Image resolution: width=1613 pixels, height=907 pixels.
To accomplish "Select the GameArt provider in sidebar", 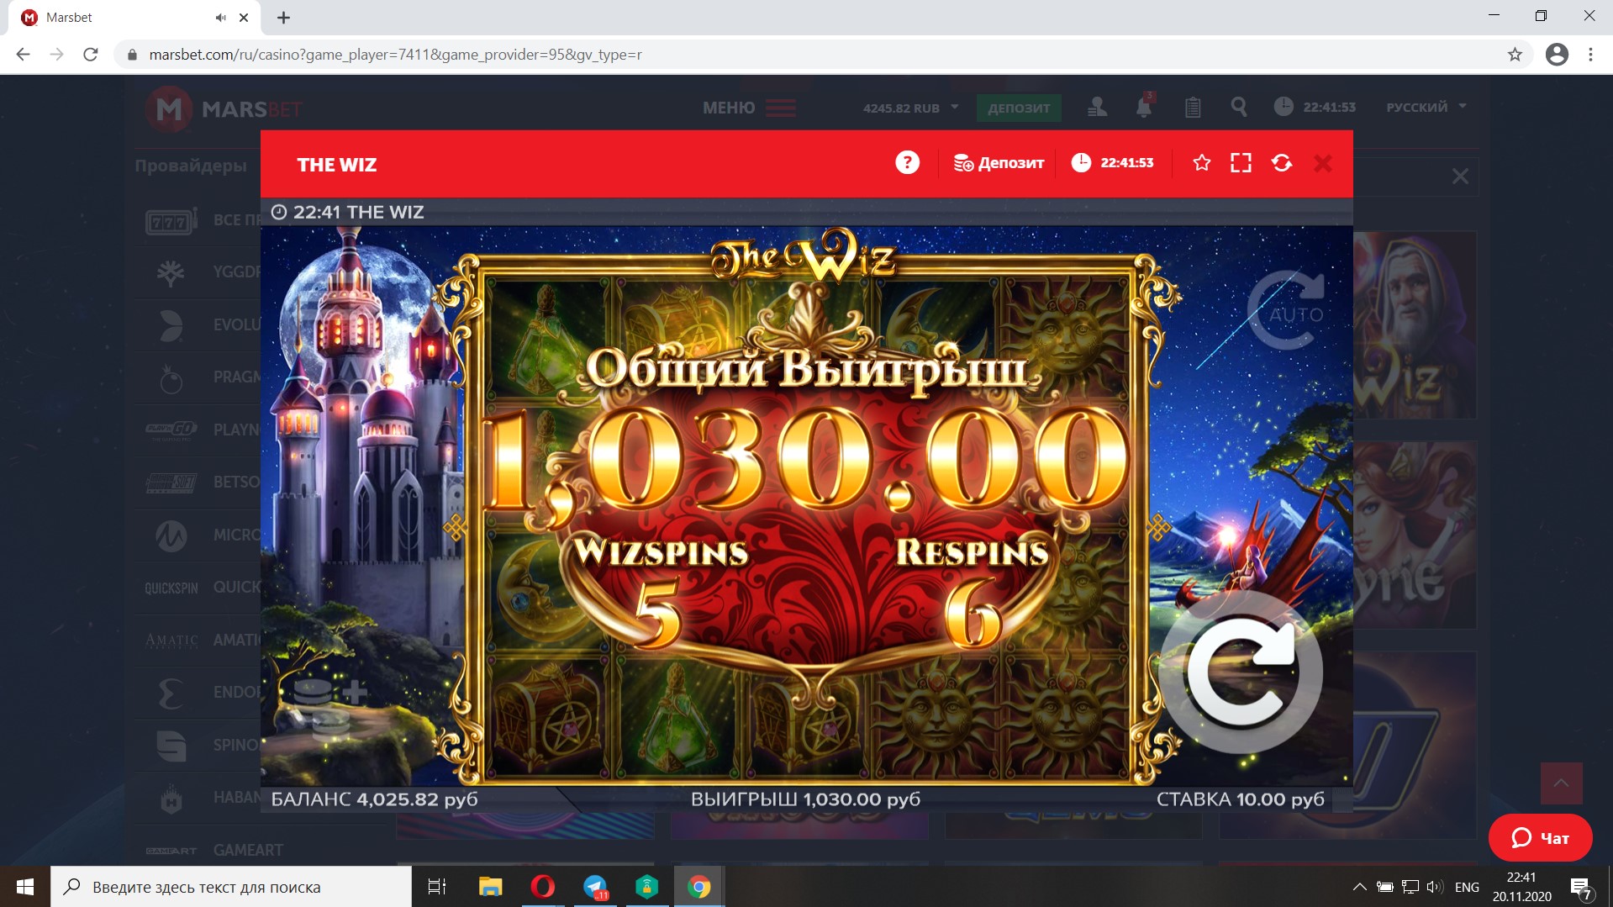I will coord(261,850).
